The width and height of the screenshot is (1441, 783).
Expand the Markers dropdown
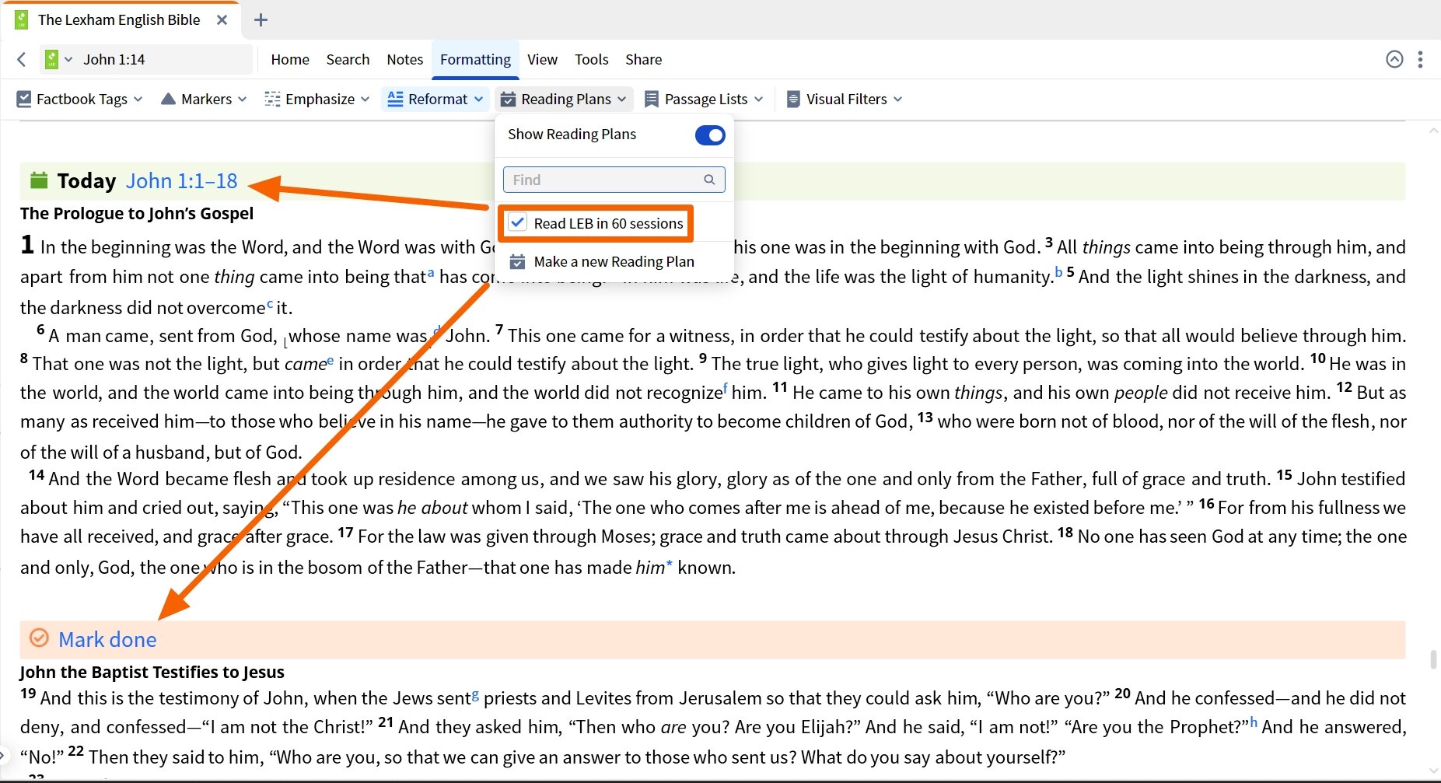pyautogui.click(x=243, y=99)
